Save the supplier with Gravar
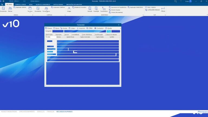 48,28
